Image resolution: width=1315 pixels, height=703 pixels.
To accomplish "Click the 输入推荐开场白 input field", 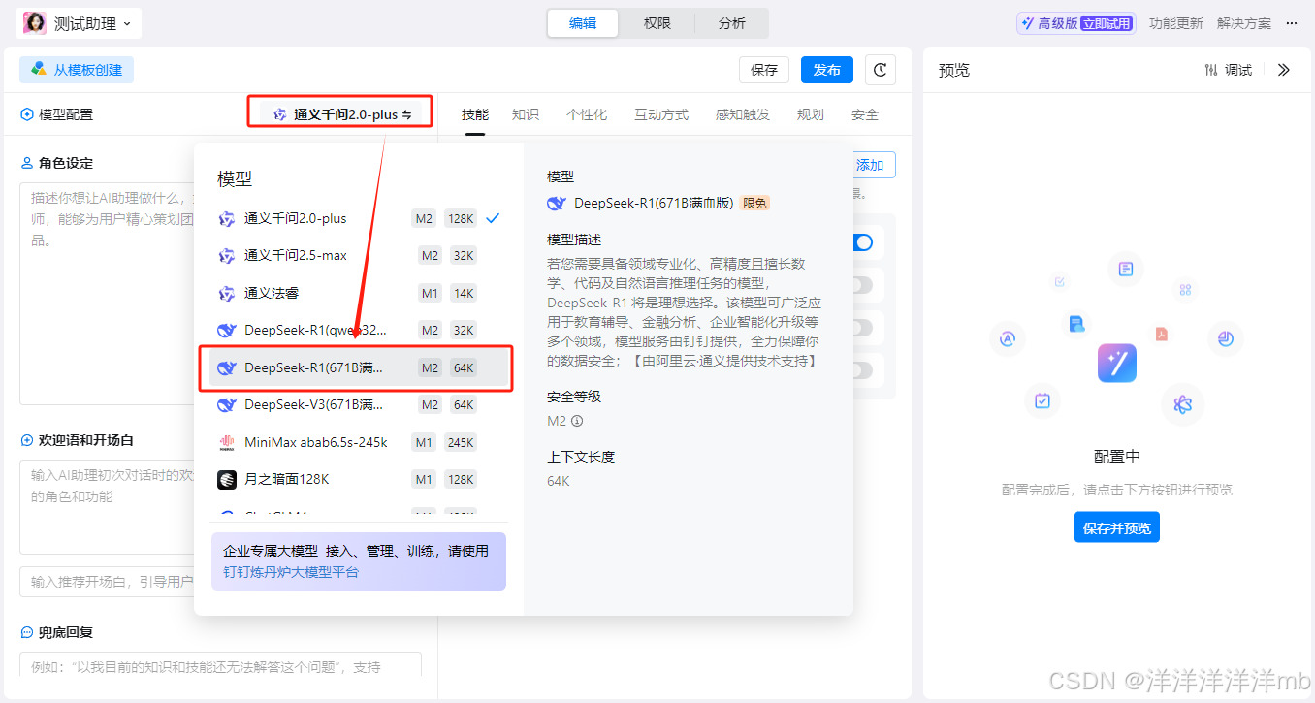I will pos(108,582).
